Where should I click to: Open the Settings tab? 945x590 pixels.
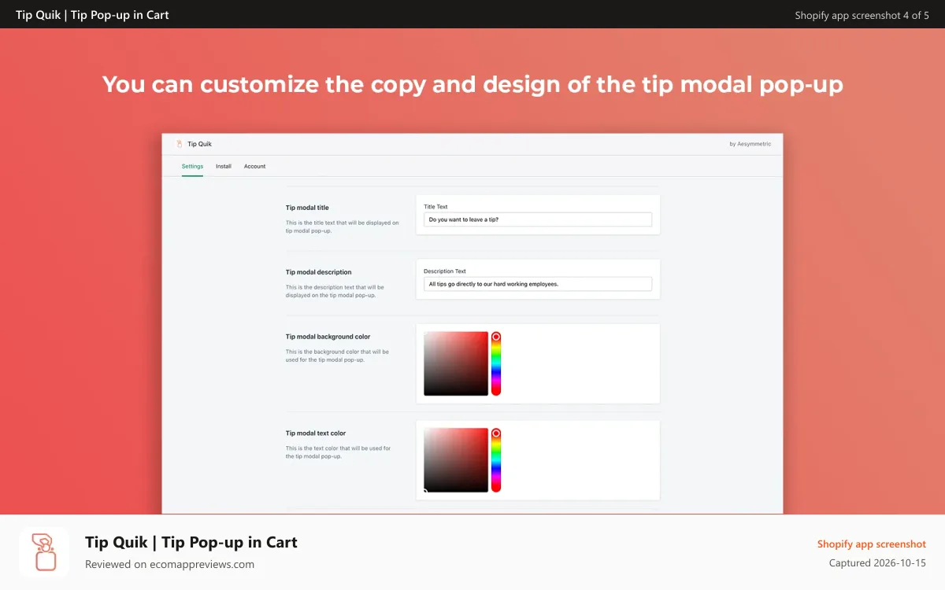coord(192,166)
